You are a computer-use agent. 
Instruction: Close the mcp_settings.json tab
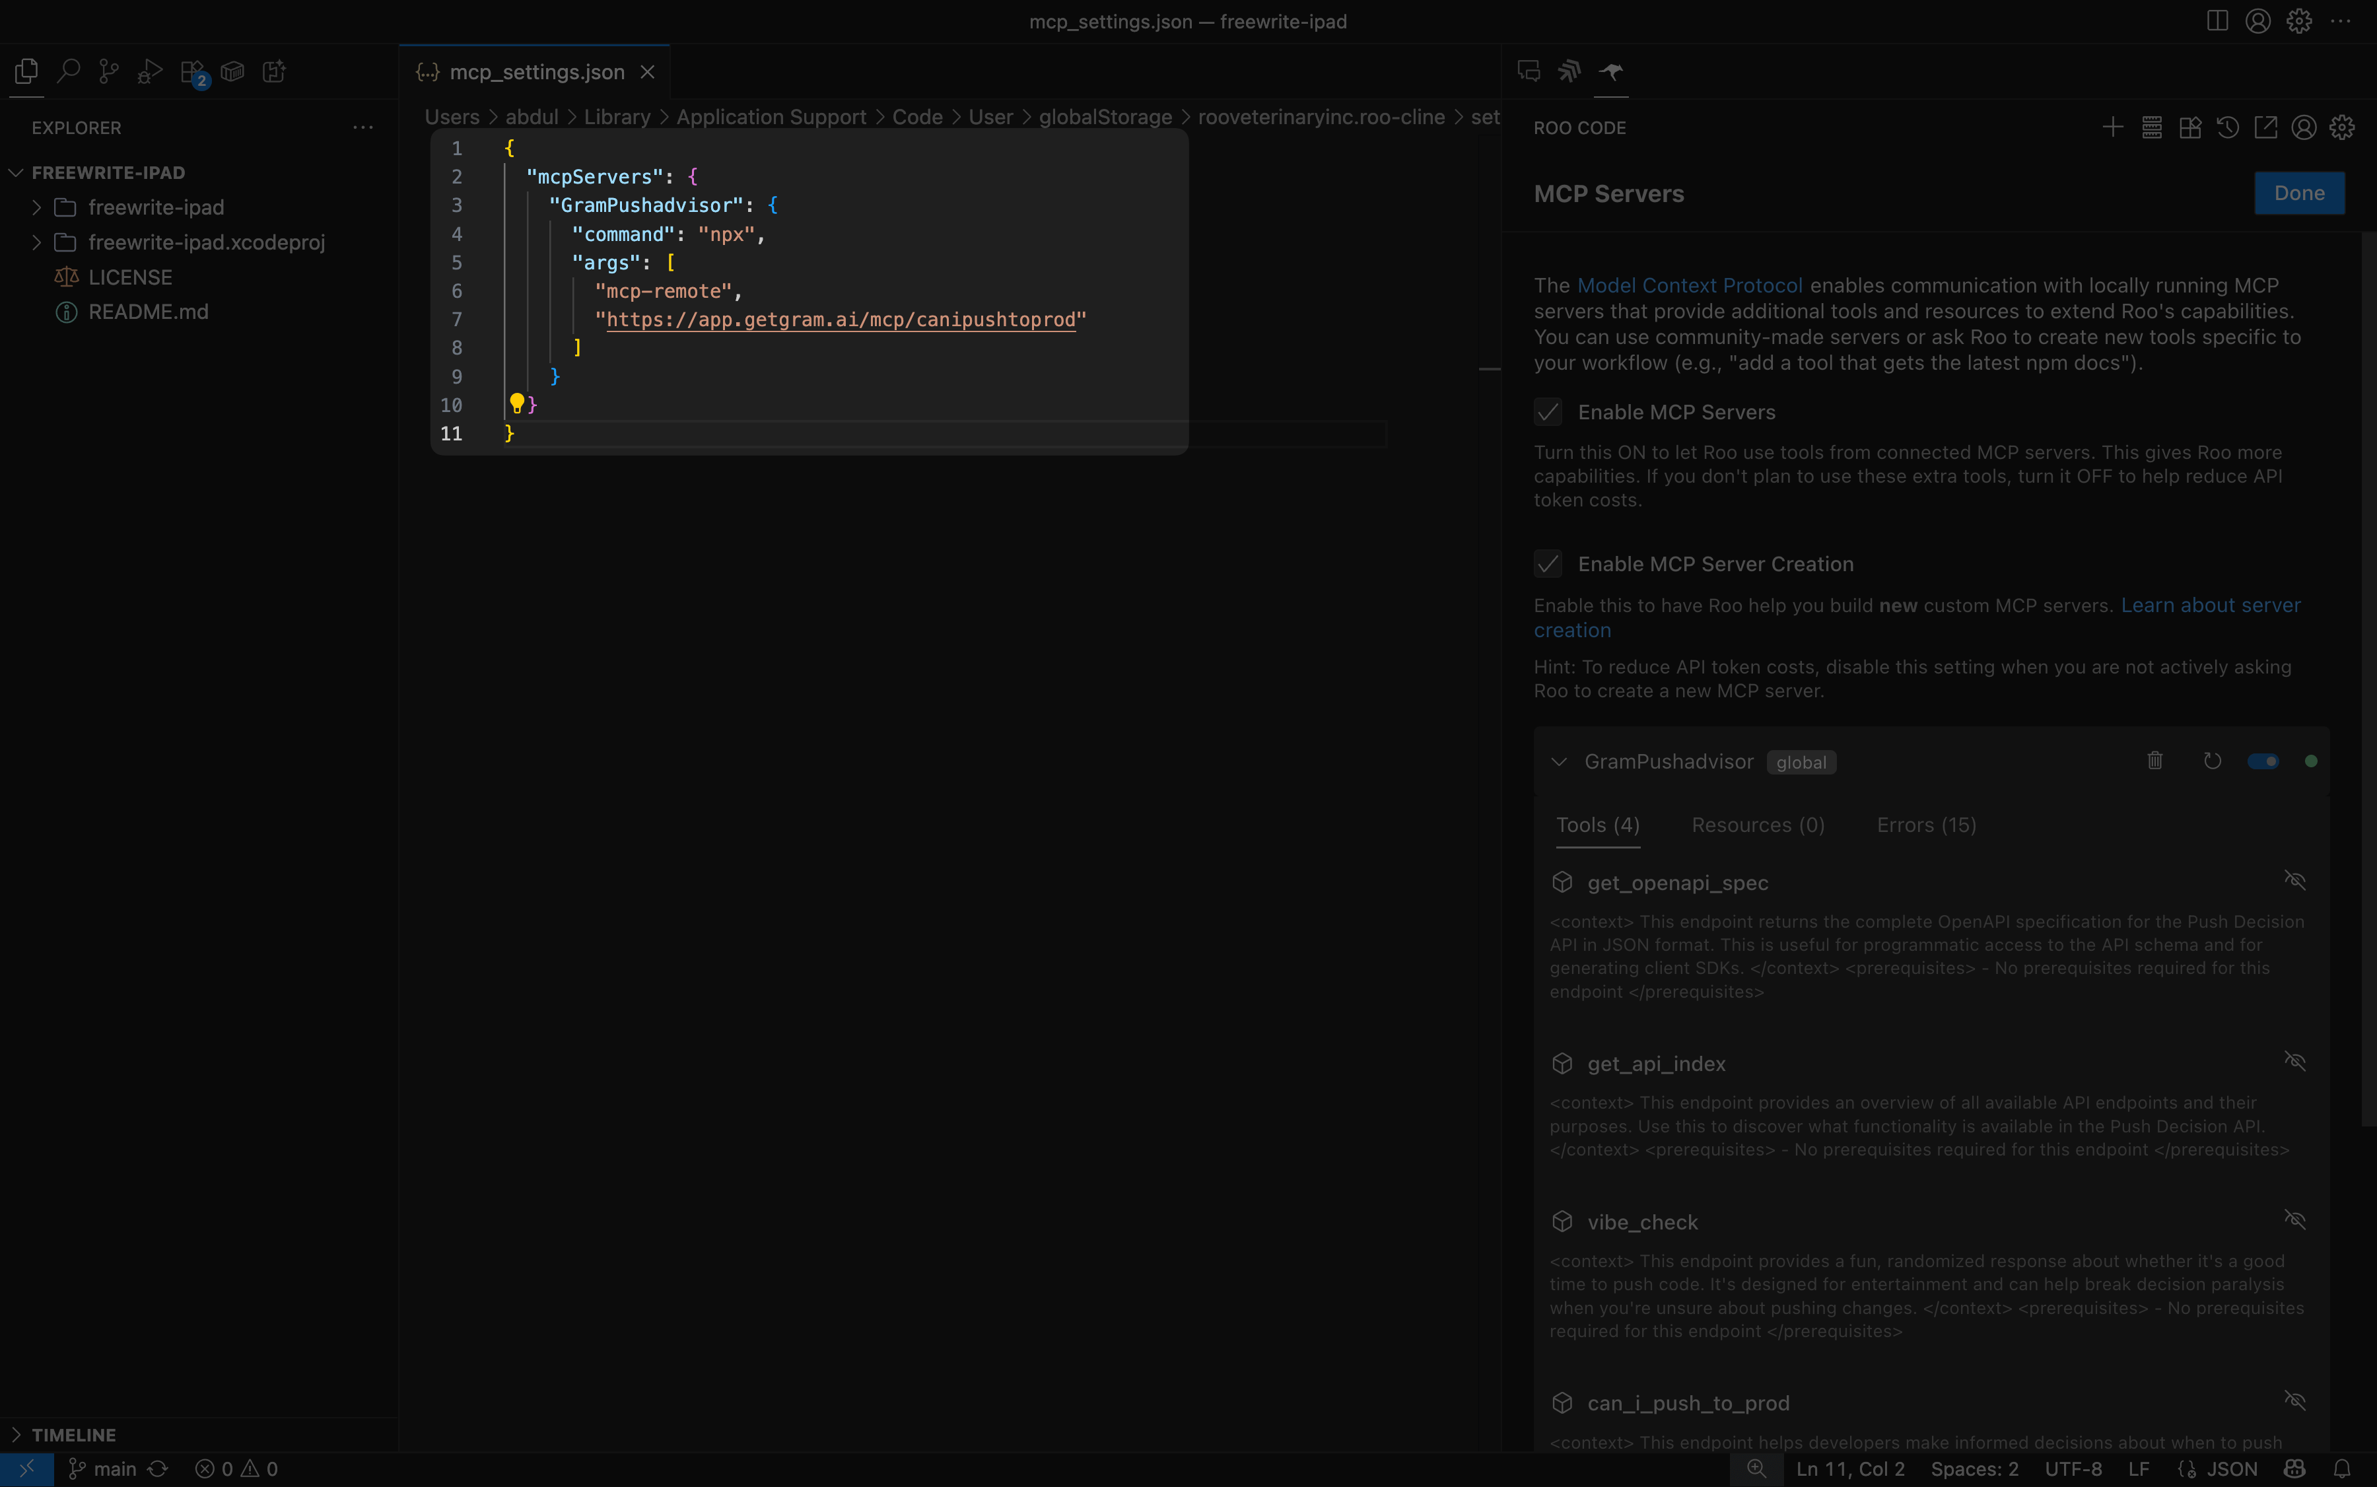(x=647, y=72)
